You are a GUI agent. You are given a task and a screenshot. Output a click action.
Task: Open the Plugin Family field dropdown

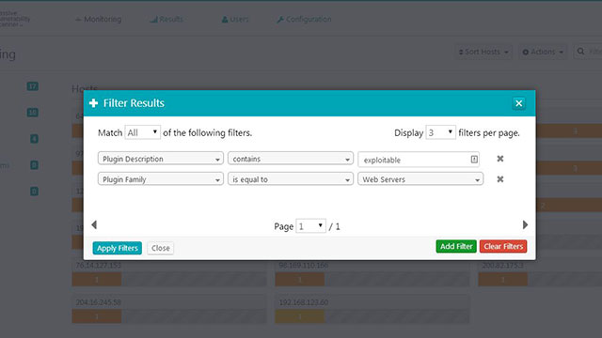coord(161,179)
